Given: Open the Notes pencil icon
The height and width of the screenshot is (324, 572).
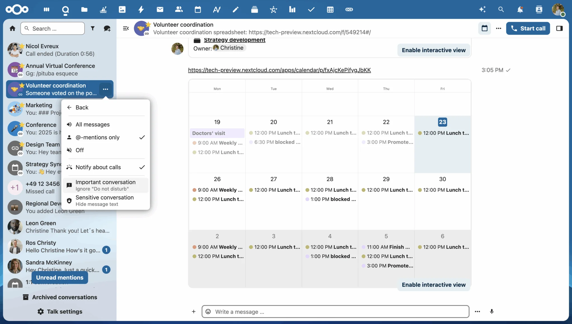Looking at the screenshot, I should click(235, 9).
